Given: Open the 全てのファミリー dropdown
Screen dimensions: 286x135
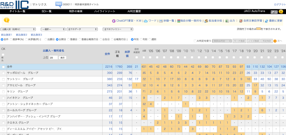Looking at the screenshot, I should coord(118,29).
